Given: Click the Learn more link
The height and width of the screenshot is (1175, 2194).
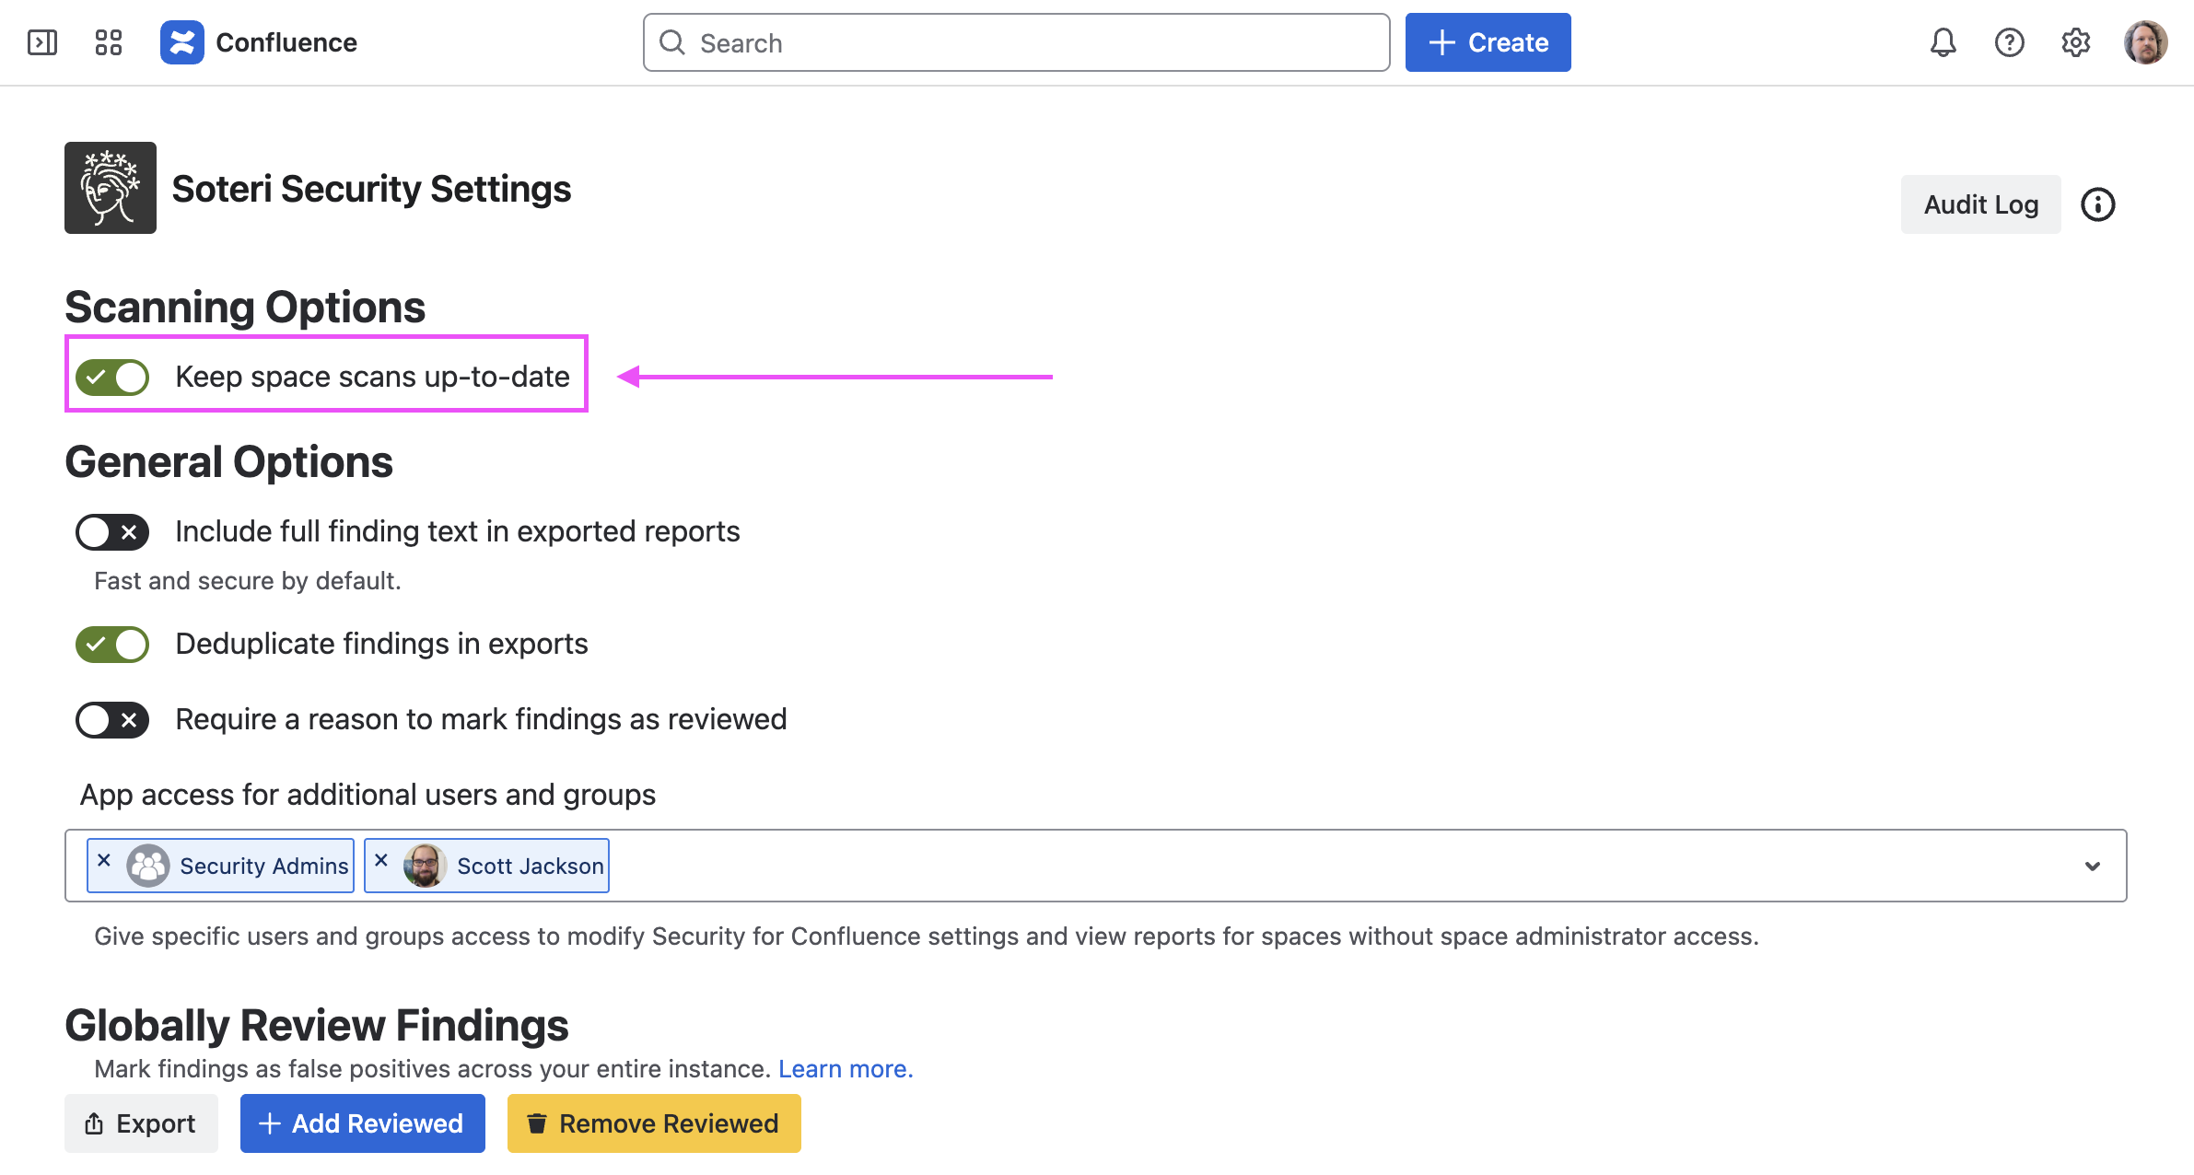Looking at the screenshot, I should coord(845,1069).
